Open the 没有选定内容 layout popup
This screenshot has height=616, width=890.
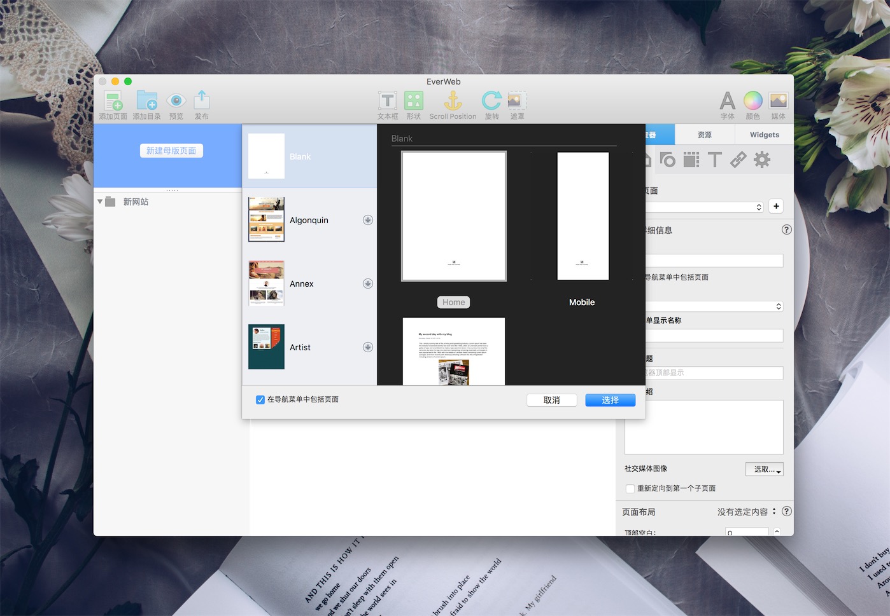[747, 512]
